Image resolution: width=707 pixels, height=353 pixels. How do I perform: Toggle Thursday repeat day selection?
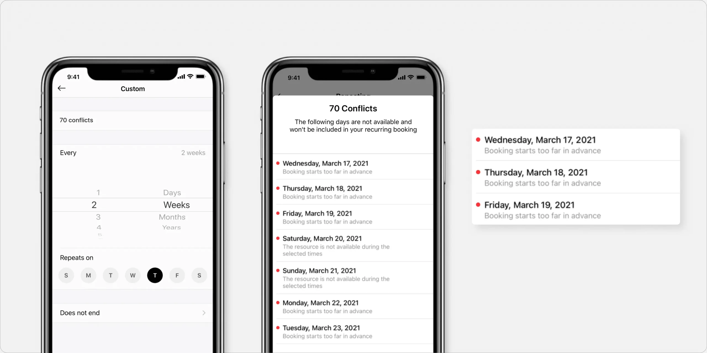click(155, 275)
